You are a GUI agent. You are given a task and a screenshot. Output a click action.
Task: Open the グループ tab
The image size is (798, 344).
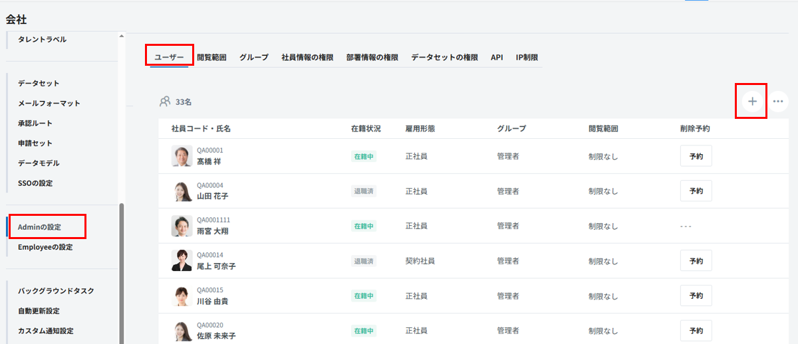pyautogui.click(x=254, y=58)
